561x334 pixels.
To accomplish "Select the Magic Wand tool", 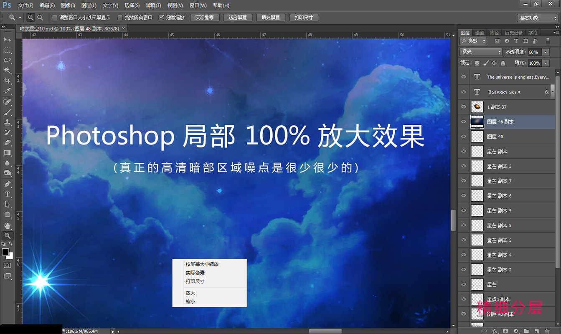I will tap(8, 71).
